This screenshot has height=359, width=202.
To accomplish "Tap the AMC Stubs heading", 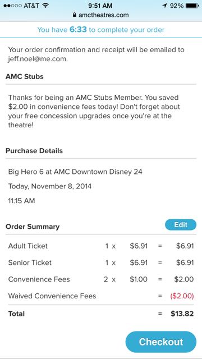I will (25, 76).
